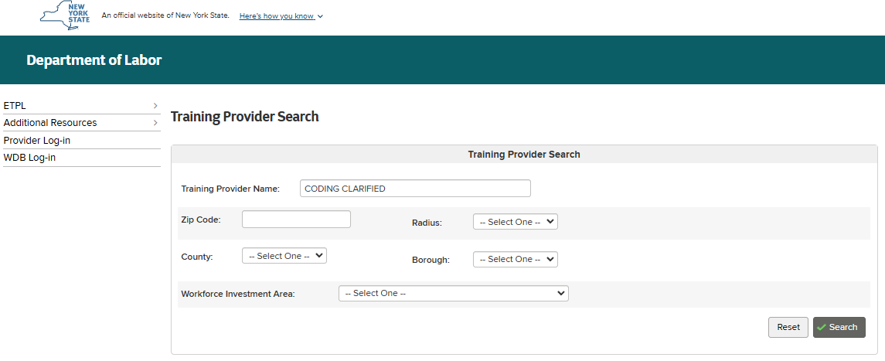The height and width of the screenshot is (361, 885).
Task: Open the Radius dropdown
Action: point(515,222)
